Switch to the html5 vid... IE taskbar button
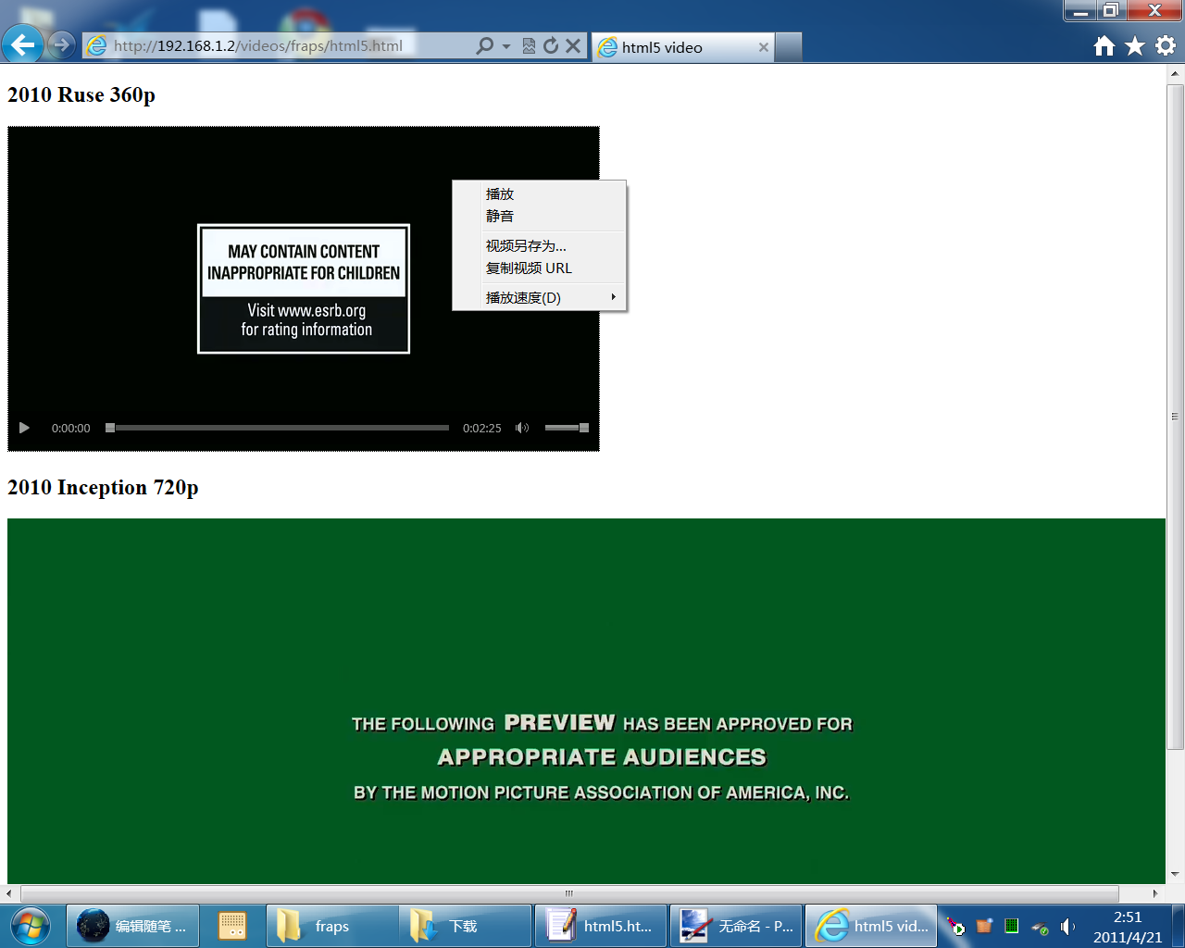The height and width of the screenshot is (948, 1185). tap(871, 926)
